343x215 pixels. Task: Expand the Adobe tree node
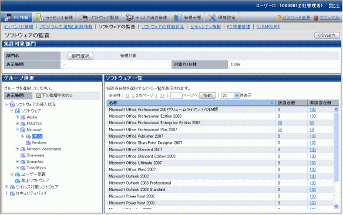17,117
